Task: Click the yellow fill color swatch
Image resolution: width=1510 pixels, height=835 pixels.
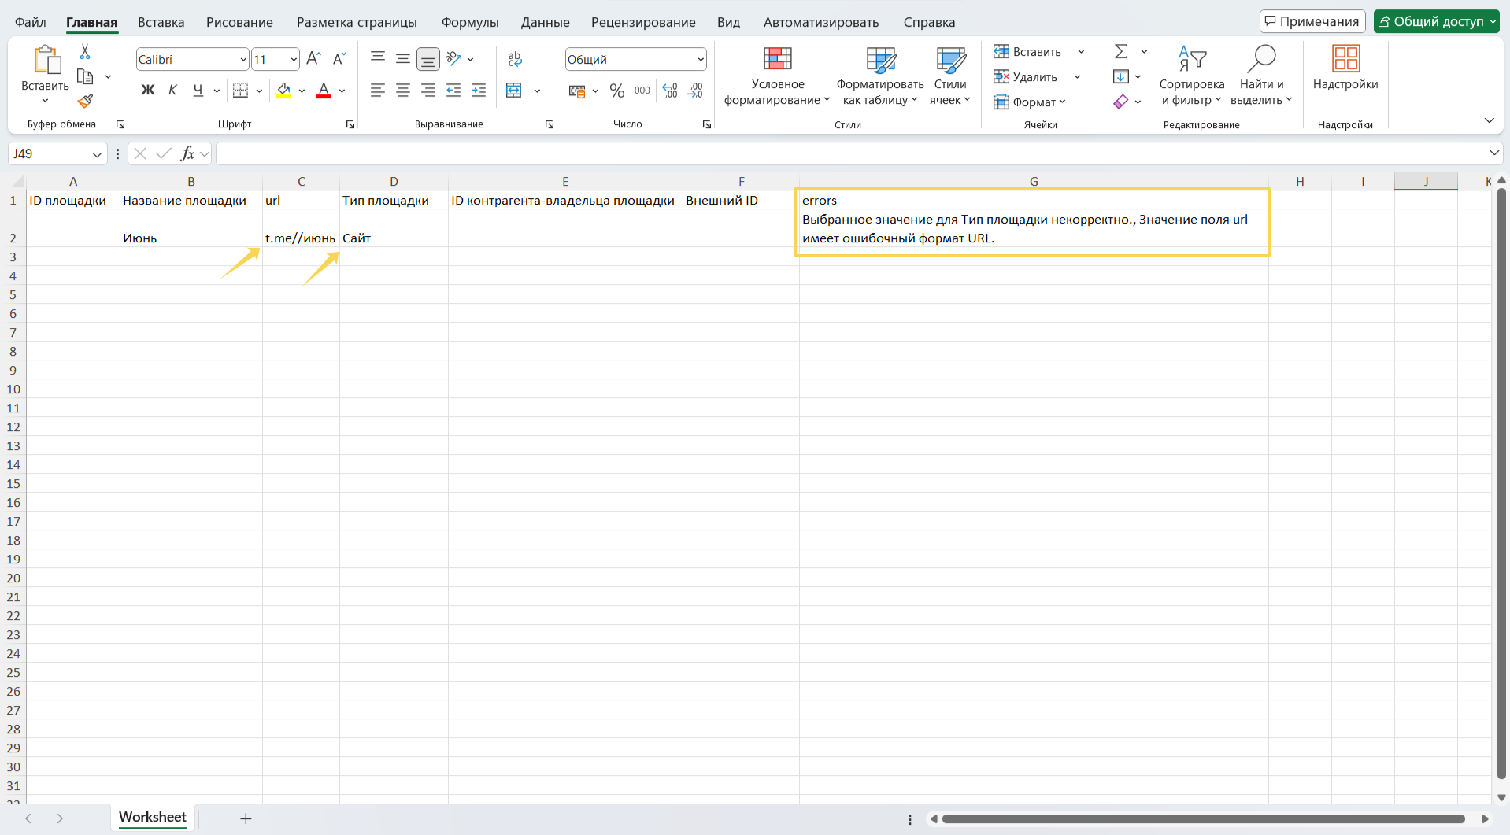Action: 283,91
